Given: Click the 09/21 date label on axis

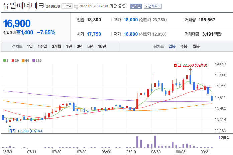Looking at the screenshot, I should tap(205, 152).
